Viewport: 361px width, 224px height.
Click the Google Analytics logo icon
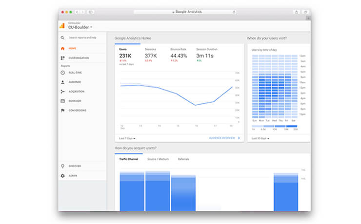(62, 26)
